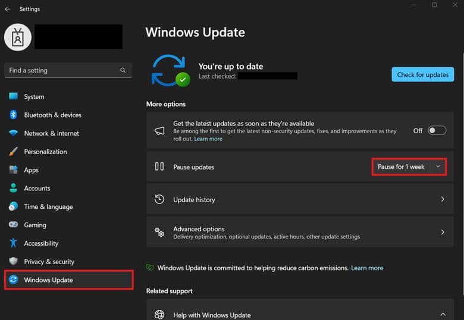Click Learn more link under latest updates

coord(208,139)
